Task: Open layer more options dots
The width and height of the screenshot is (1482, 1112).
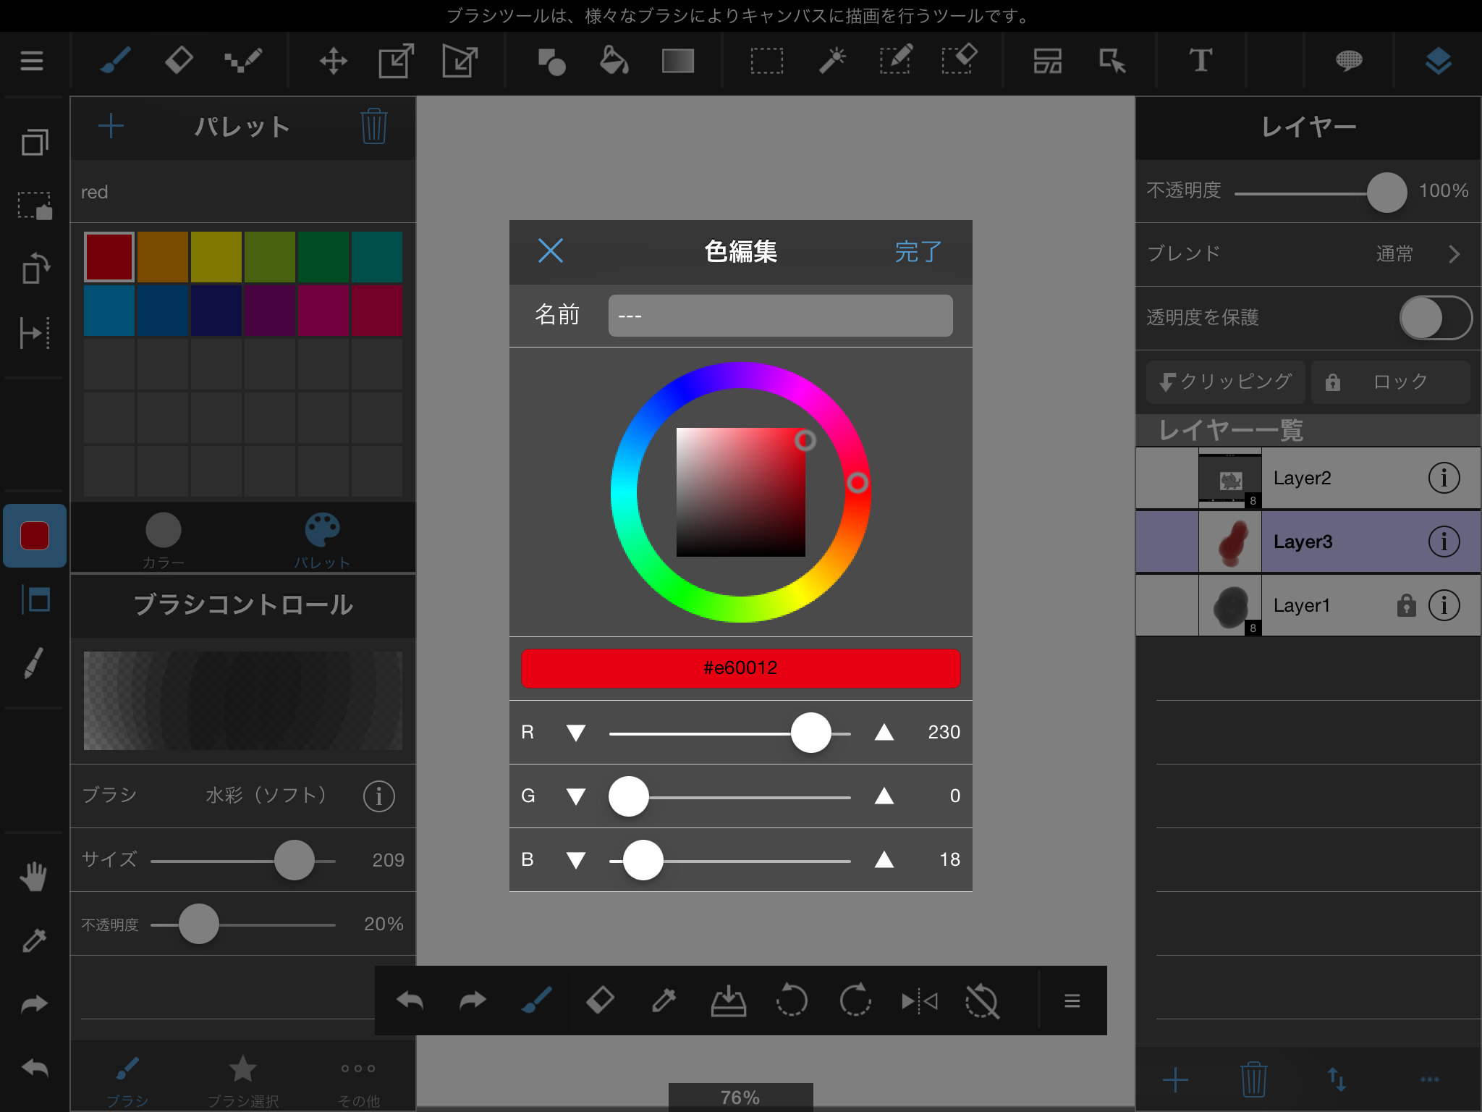Action: (x=1429, y=1079)
